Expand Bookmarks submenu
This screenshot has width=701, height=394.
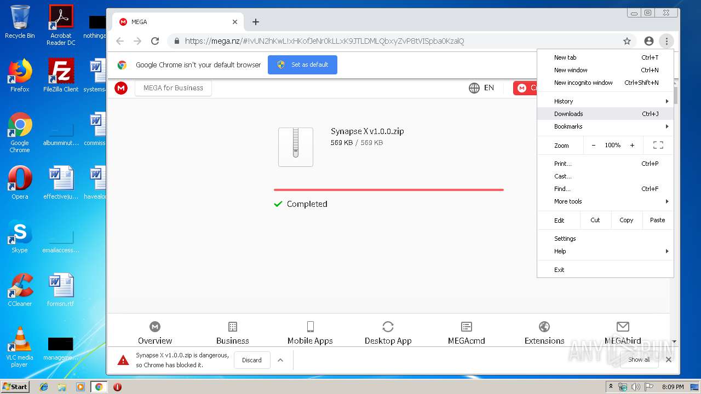pyautogui.click(x=605, y=126)
